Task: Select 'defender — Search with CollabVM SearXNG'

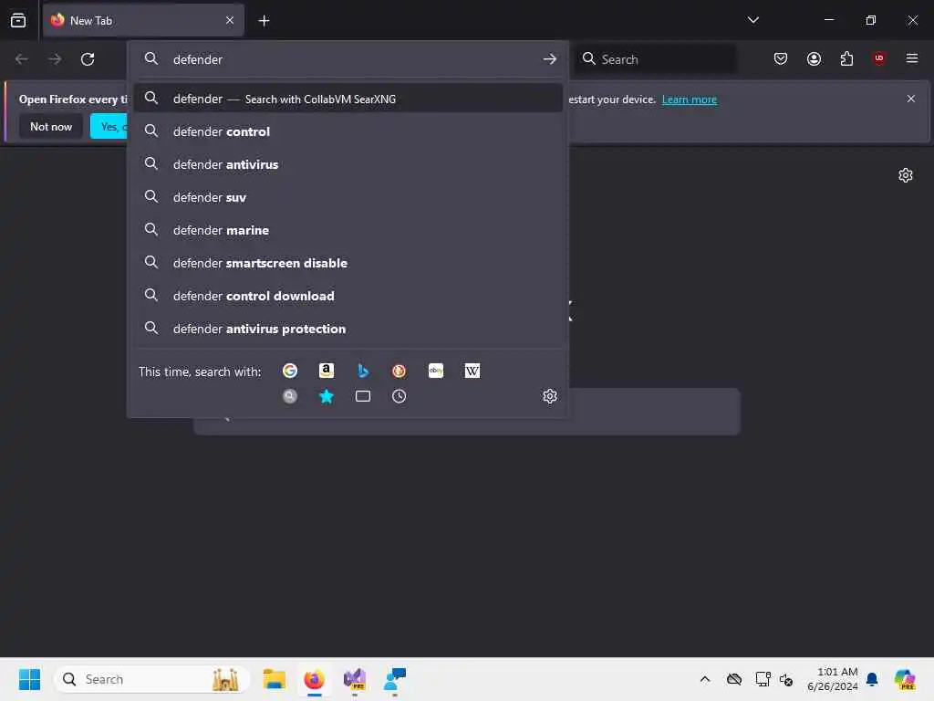Action: coord(348,99)
